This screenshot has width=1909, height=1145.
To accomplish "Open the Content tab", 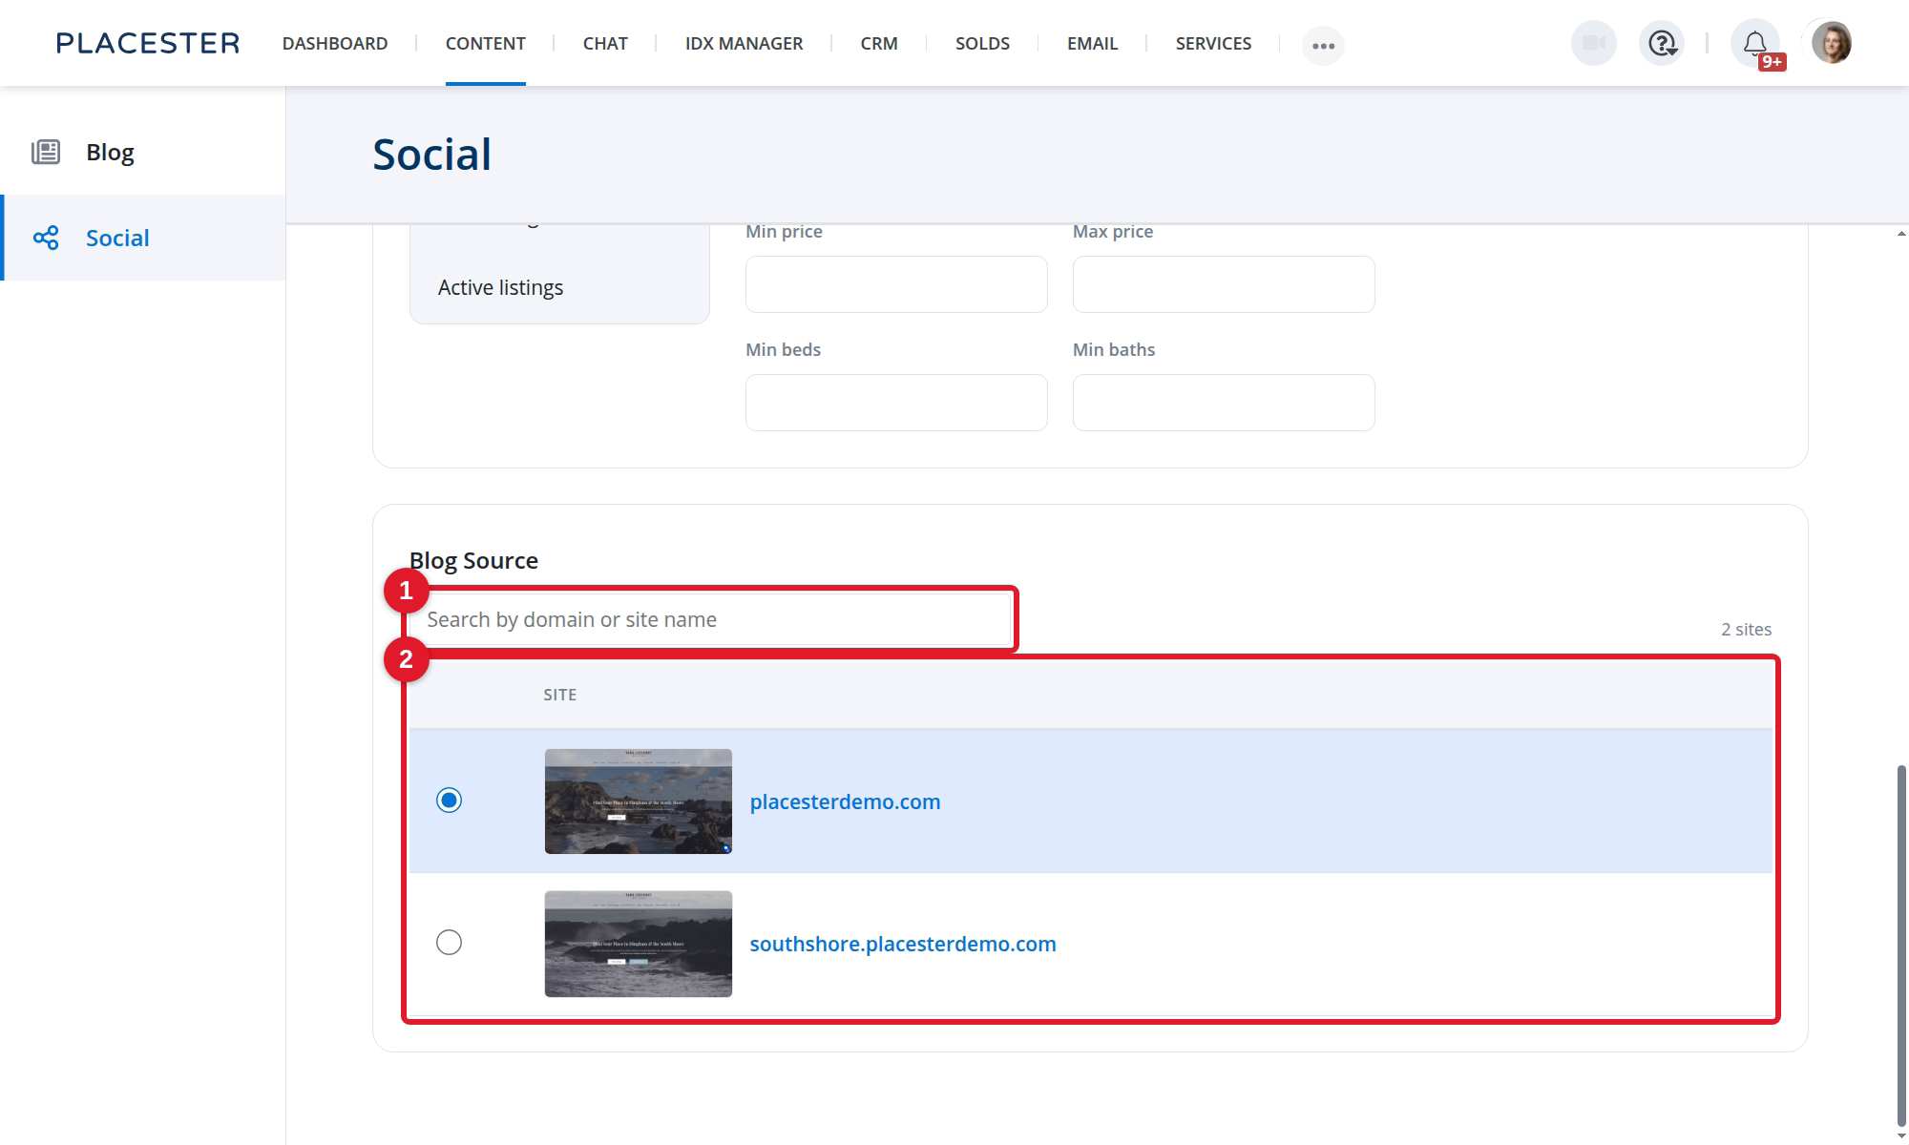I will 485,43.
